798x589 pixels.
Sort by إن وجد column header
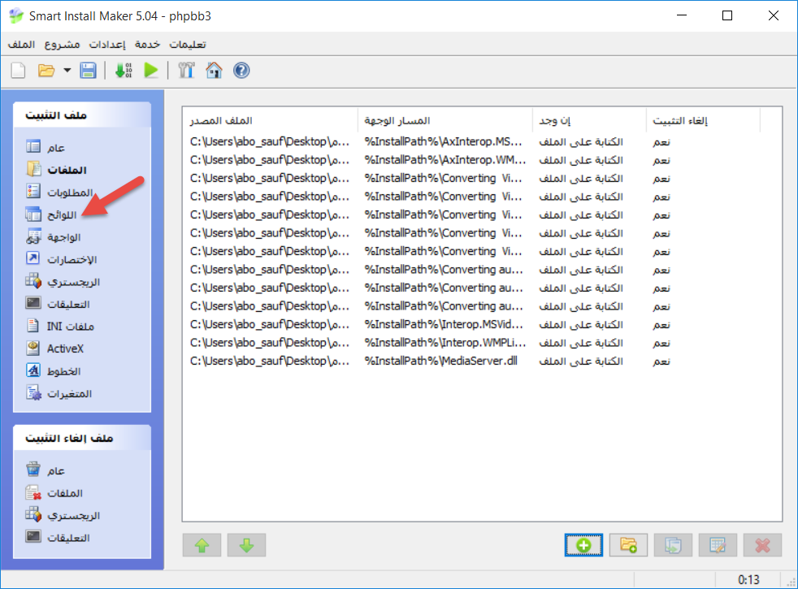589,120
